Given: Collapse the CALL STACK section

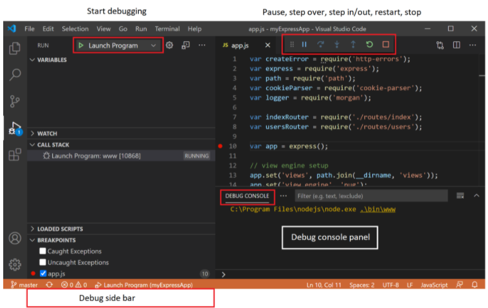Looking at the screenshot, I should (50, 145).
